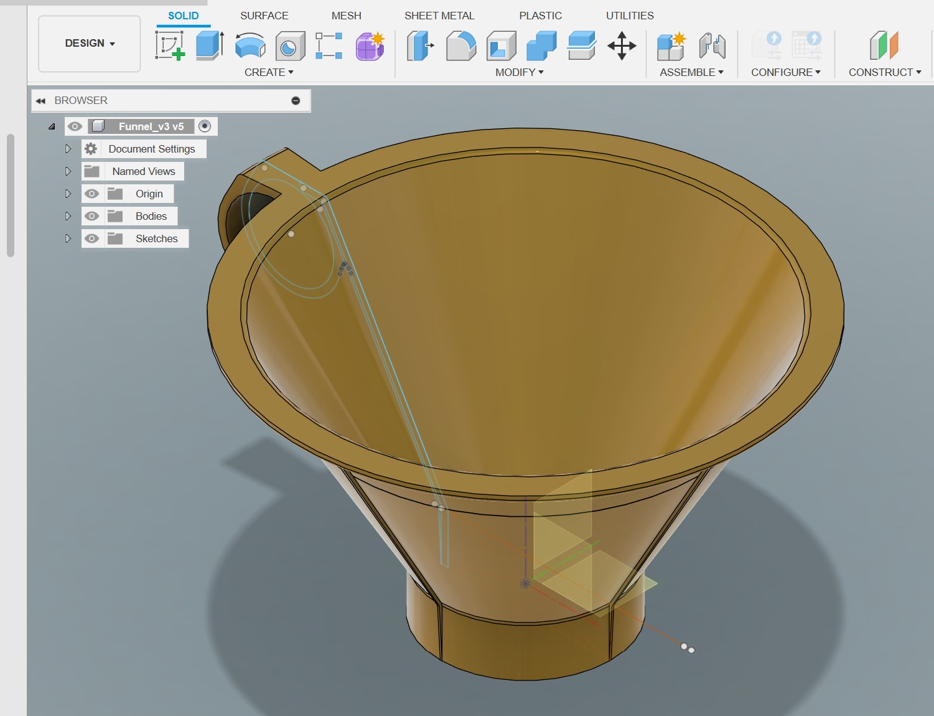Switch to the SHEET METAL tab

tap(439, 16)
